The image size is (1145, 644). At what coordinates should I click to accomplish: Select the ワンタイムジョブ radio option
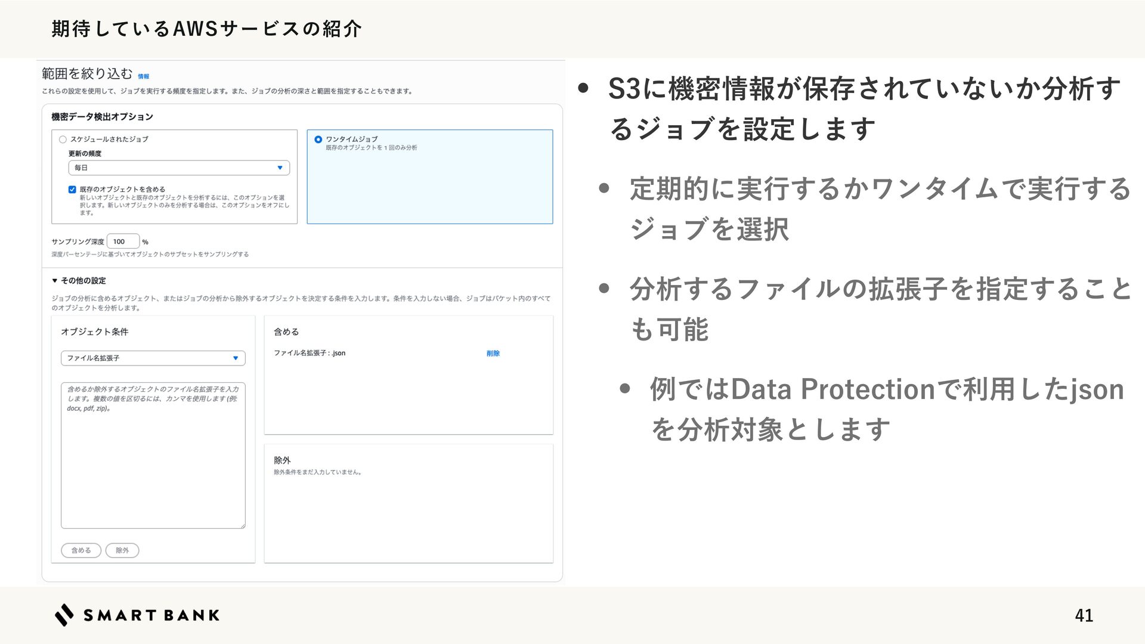[x=318, y=140]
